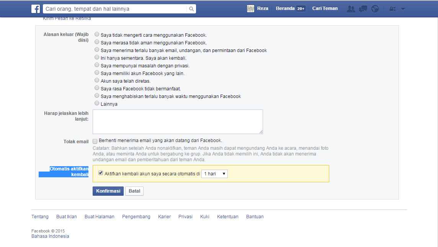Check 'Berhenti menerima email' checkbox

pos(95,141)
